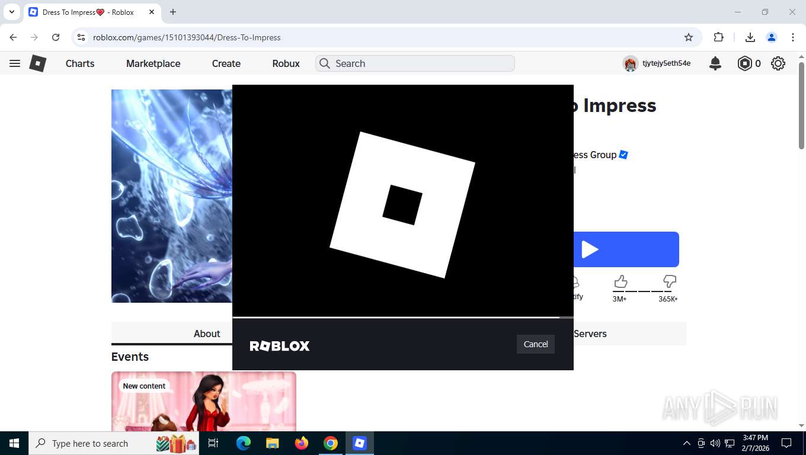
Task: Click the address bar URL
Action: [187, 37]
